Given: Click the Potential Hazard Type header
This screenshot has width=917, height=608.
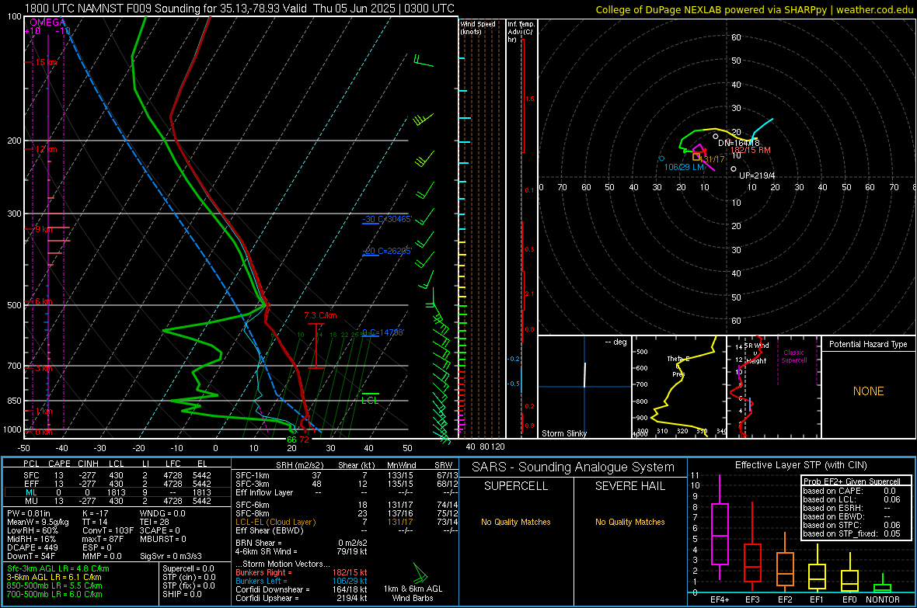Looking at the screenshot, I should coord(868,344).
